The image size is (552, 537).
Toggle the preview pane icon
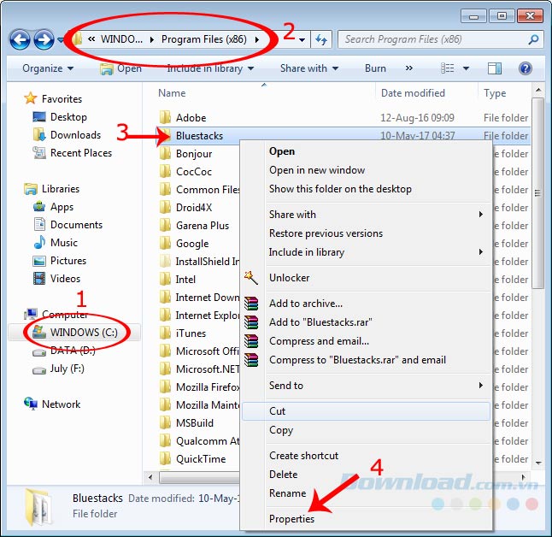pyautogui.click(x=494, y=68)
